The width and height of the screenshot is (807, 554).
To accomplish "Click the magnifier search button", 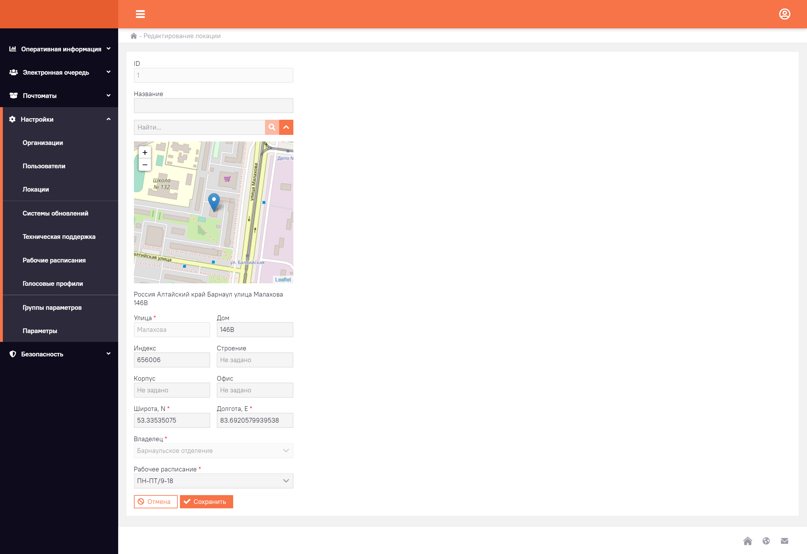I will 272,127.
